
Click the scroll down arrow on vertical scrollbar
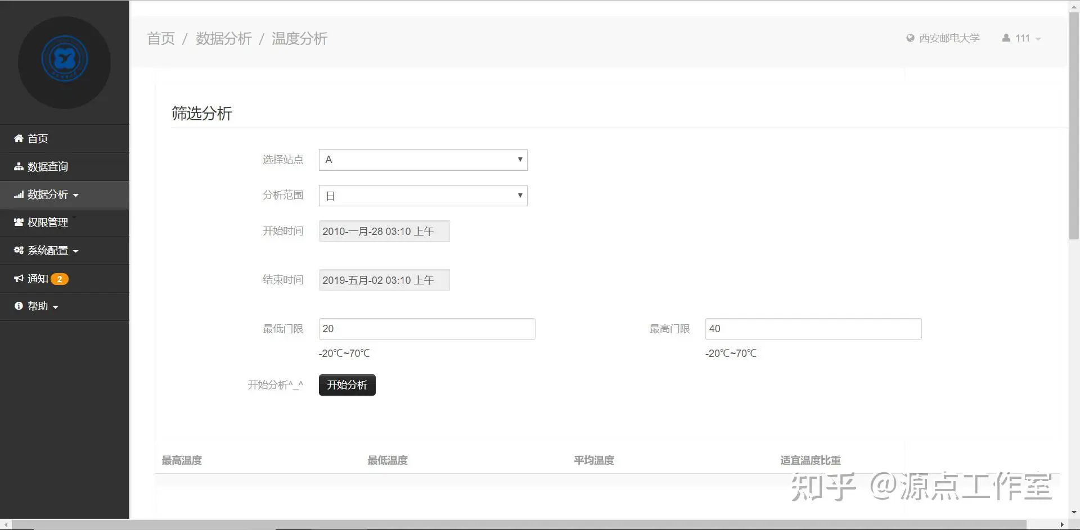pos(1074,513)
